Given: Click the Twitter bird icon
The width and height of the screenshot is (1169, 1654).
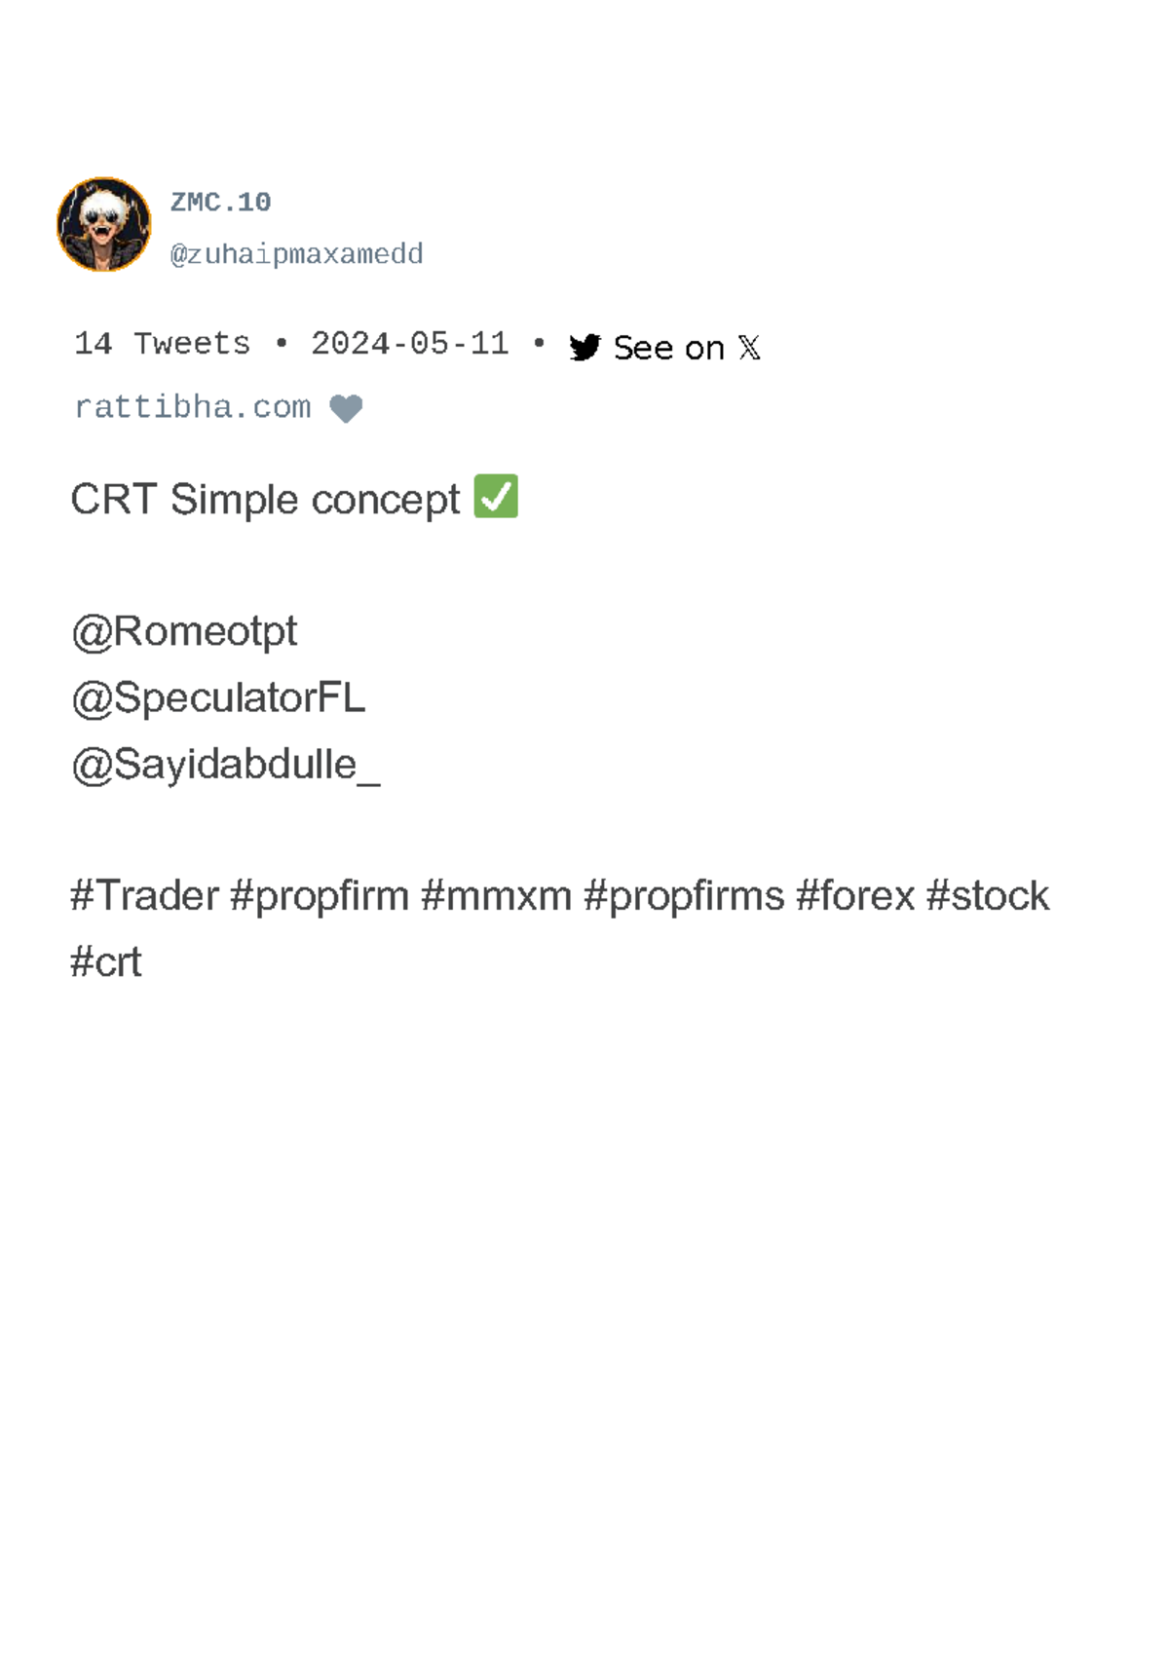Looking at the screenshot, I should pos(584,348).
